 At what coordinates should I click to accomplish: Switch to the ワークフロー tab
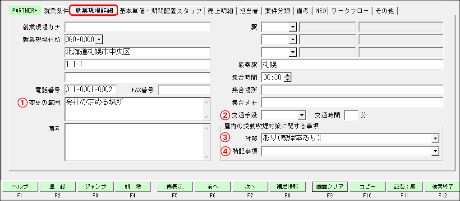[350, 11]
